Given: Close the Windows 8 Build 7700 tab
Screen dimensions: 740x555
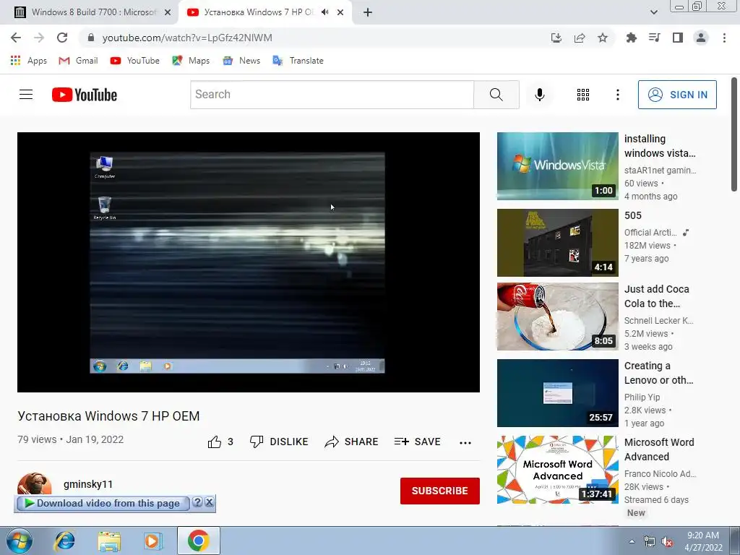Looking at the screenshot, I should point(168,12).
